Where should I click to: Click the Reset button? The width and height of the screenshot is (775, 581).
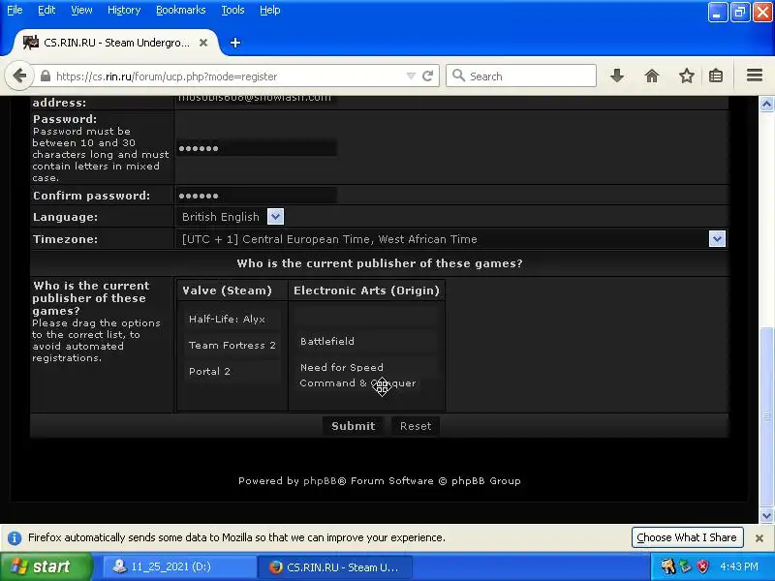click(416, 426)
